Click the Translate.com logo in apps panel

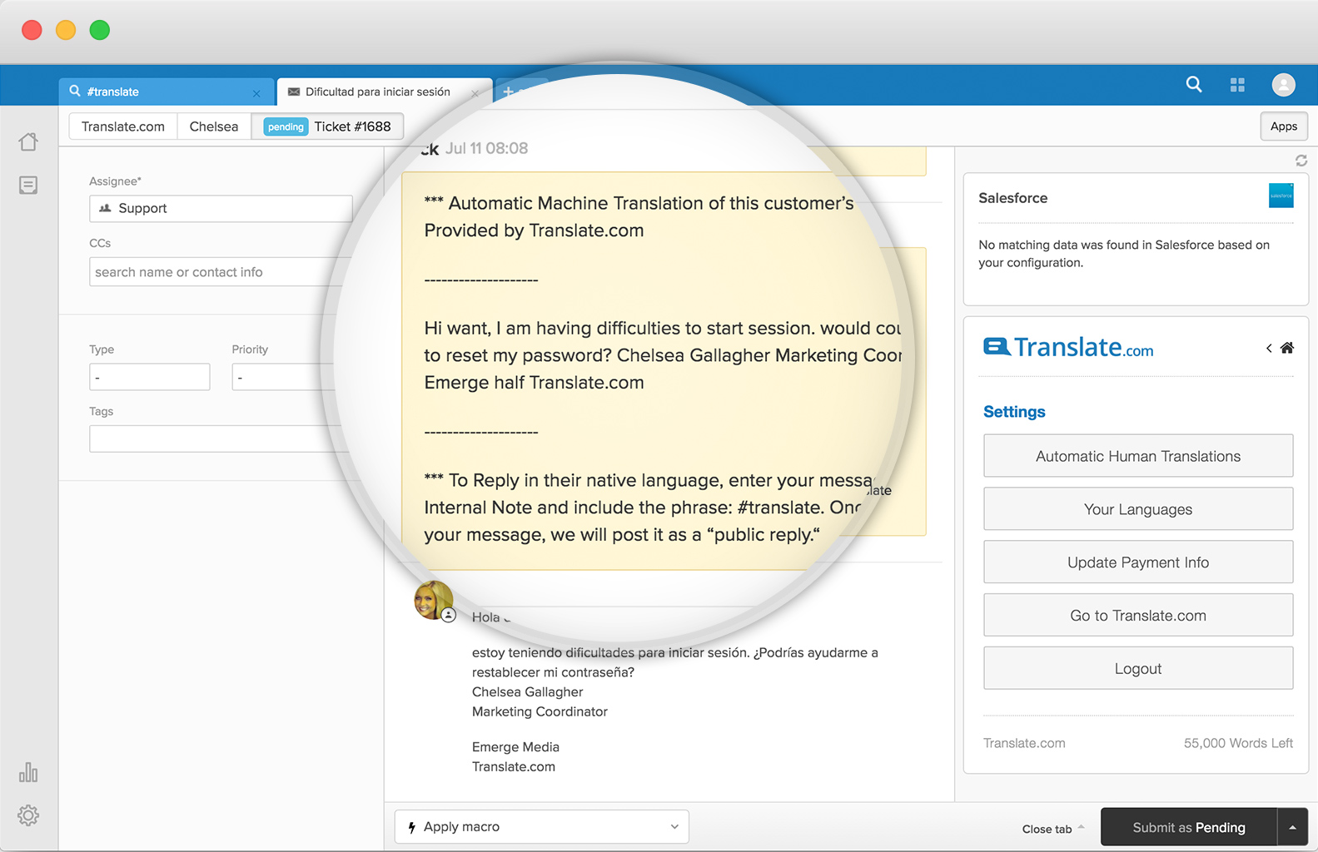(1068, 347)
